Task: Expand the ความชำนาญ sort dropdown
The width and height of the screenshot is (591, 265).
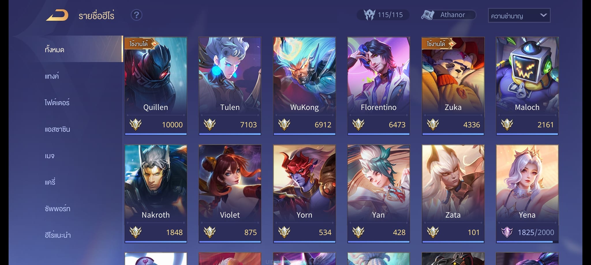Action: pyautogui.click(x=519, y=16)
